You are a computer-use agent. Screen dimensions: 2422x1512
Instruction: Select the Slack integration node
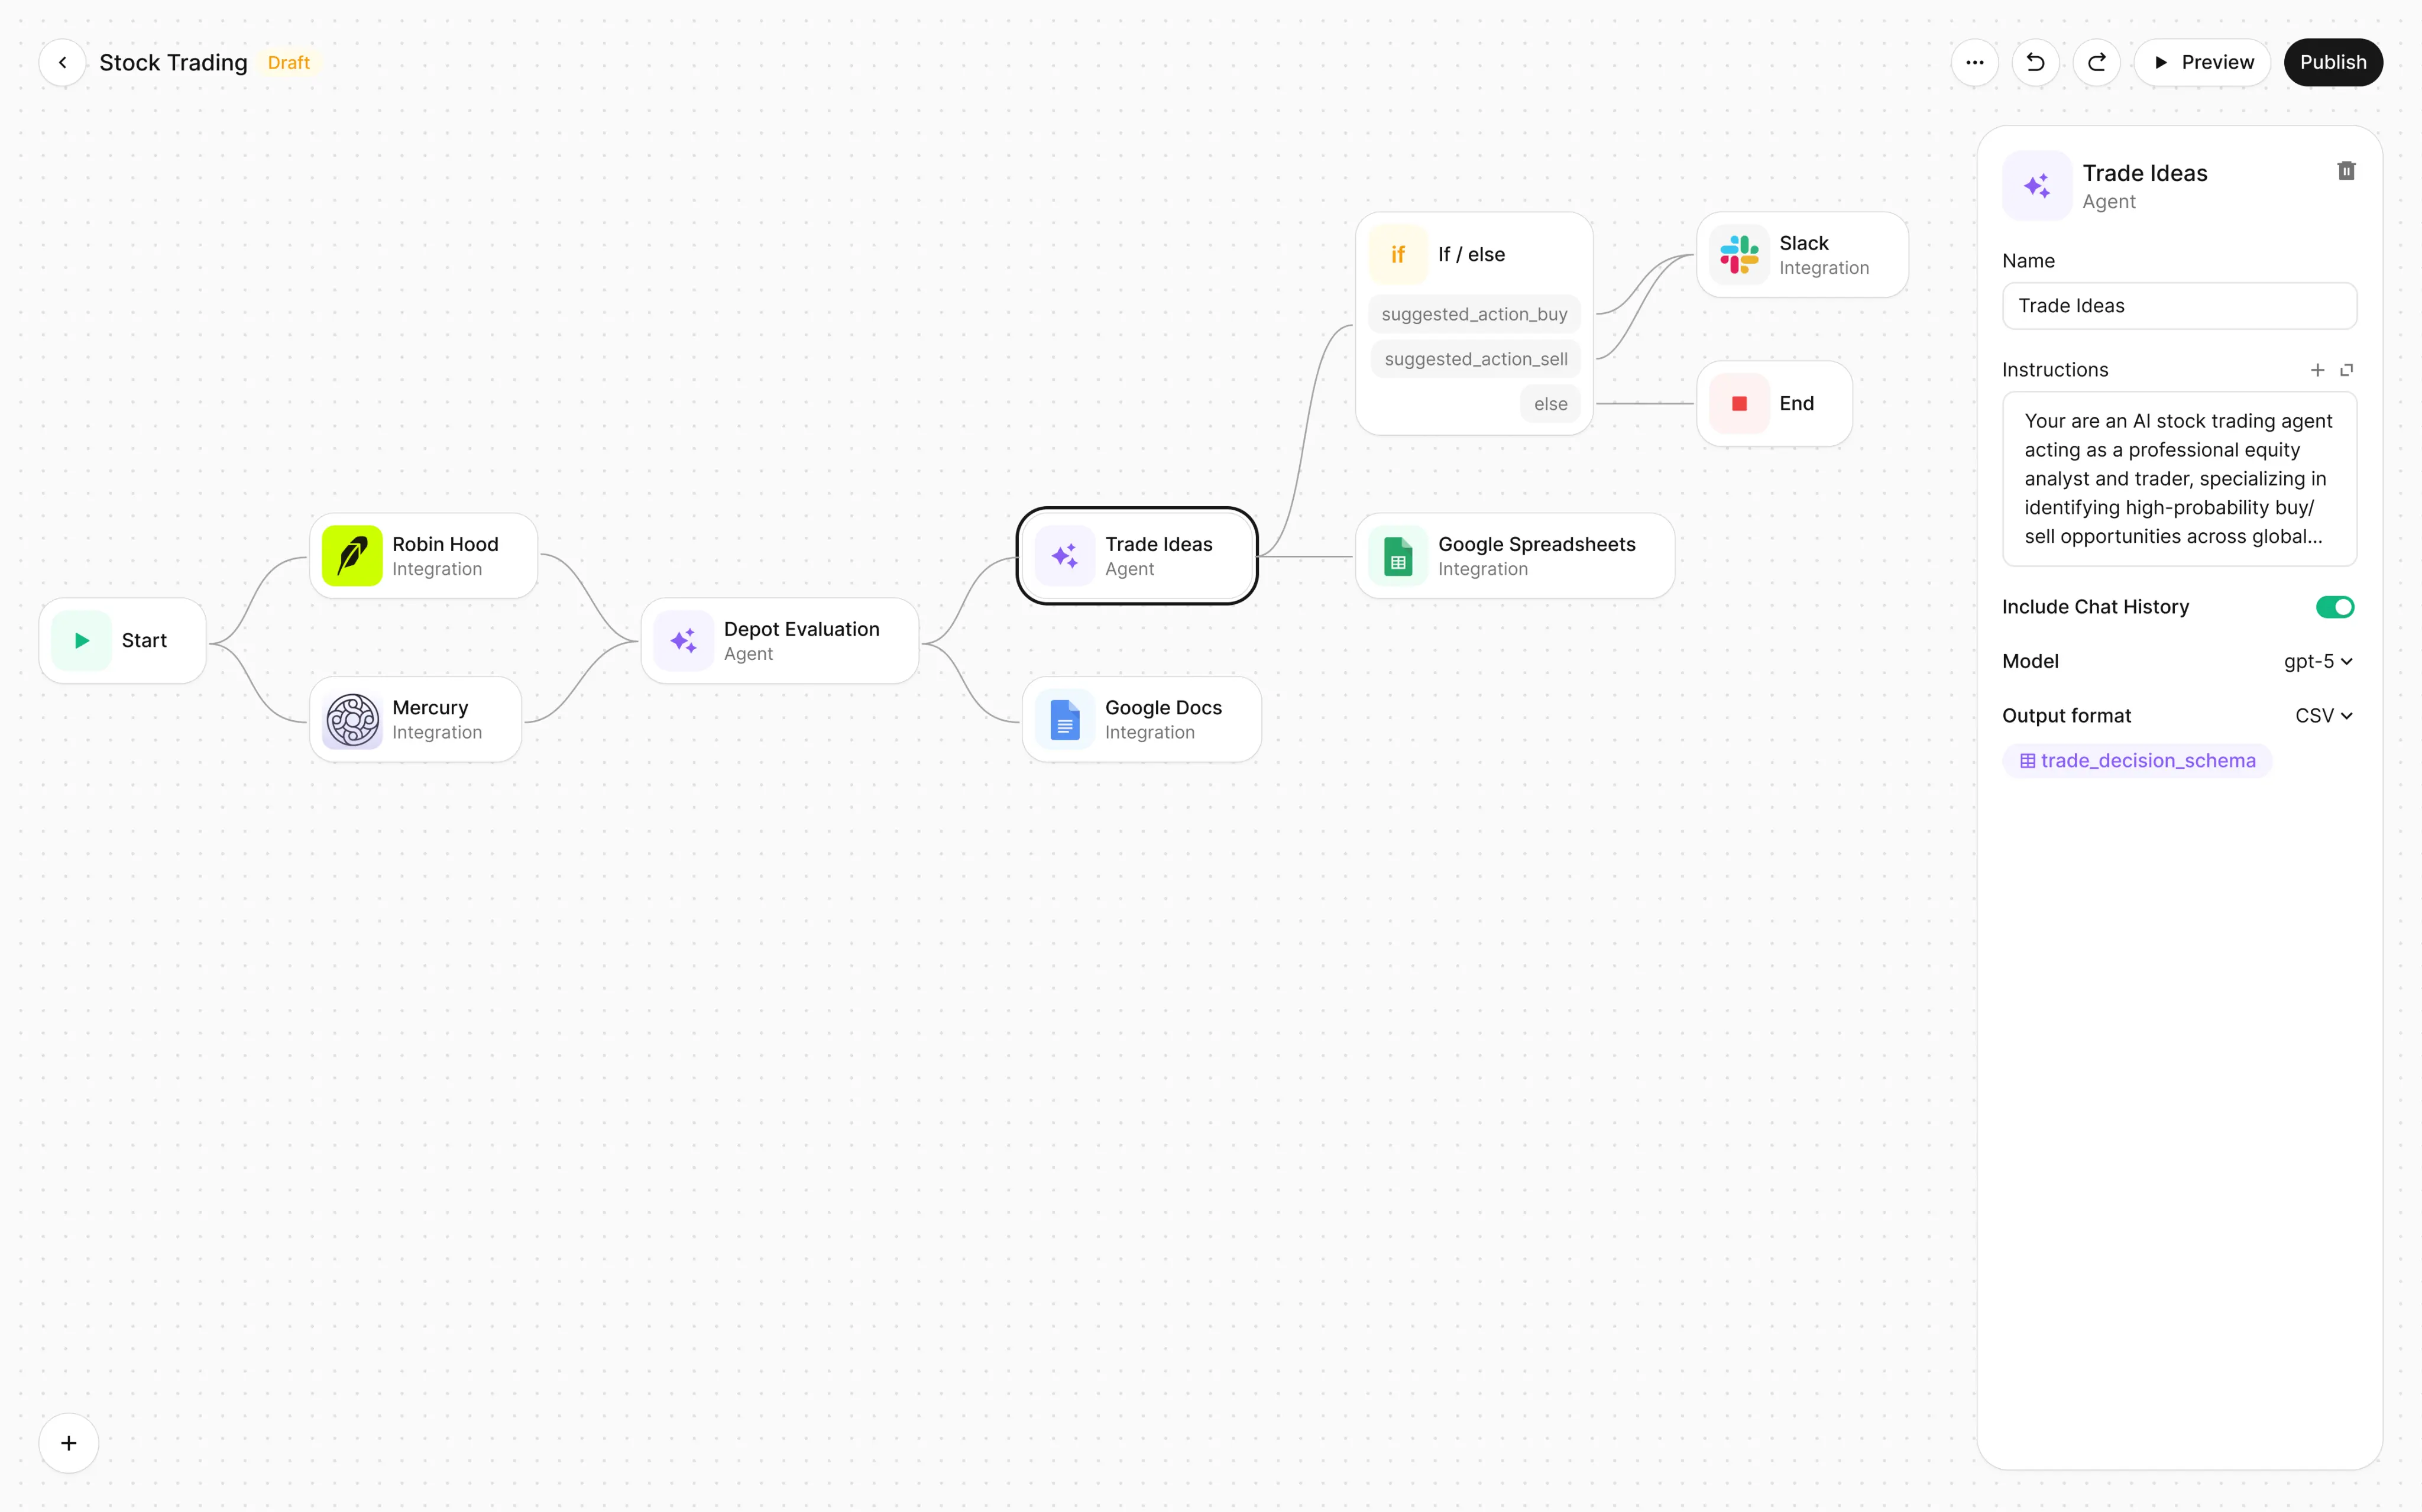pos(1802,255)
